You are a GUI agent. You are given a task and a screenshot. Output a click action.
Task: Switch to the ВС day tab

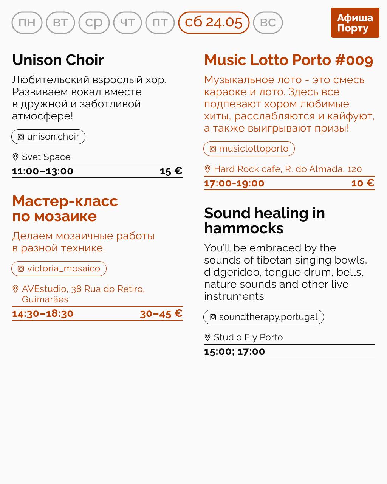(268, 23)
